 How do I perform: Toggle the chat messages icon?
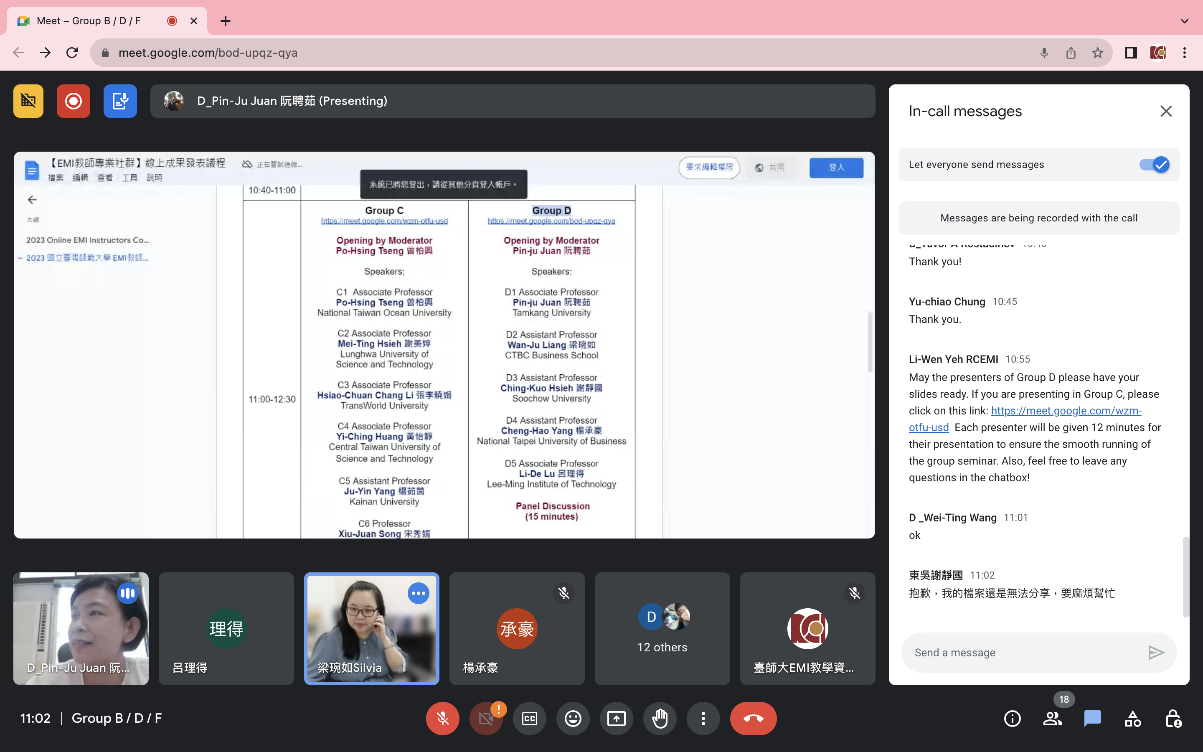tap(1093, 718)
